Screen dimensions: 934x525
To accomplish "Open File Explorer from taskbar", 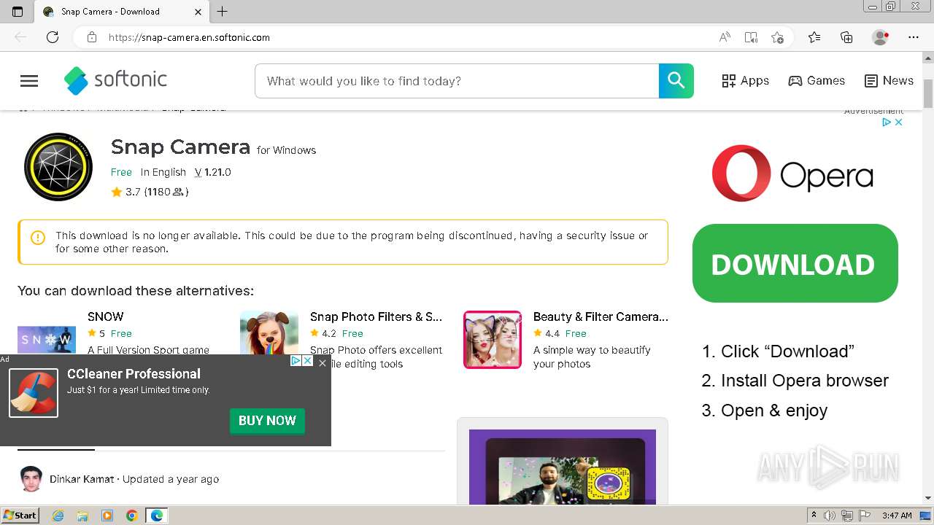I will tap(82, 516).
